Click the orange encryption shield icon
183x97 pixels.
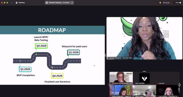160,3
